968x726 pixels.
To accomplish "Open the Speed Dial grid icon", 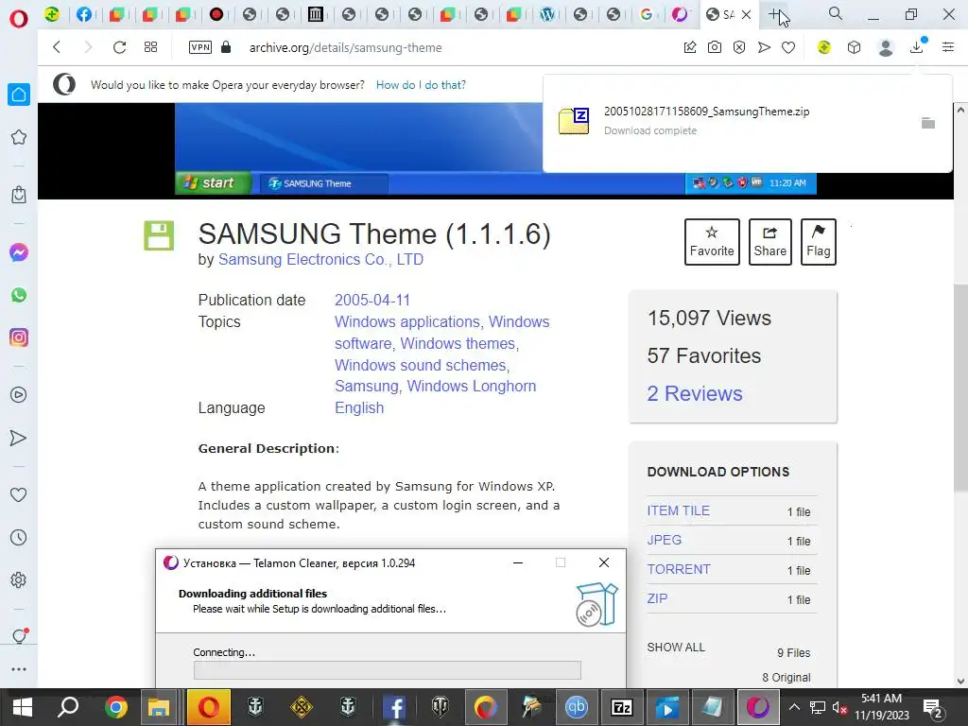I will pos(150,47).
